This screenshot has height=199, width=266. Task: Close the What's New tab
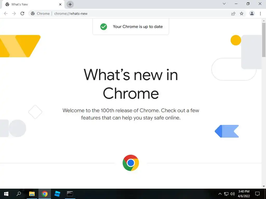pyautogui.click(x=60, y=4)
